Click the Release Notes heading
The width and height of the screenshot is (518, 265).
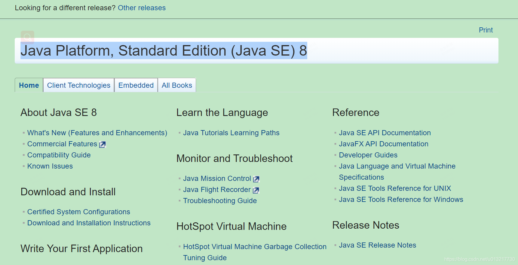coord(366,225)
